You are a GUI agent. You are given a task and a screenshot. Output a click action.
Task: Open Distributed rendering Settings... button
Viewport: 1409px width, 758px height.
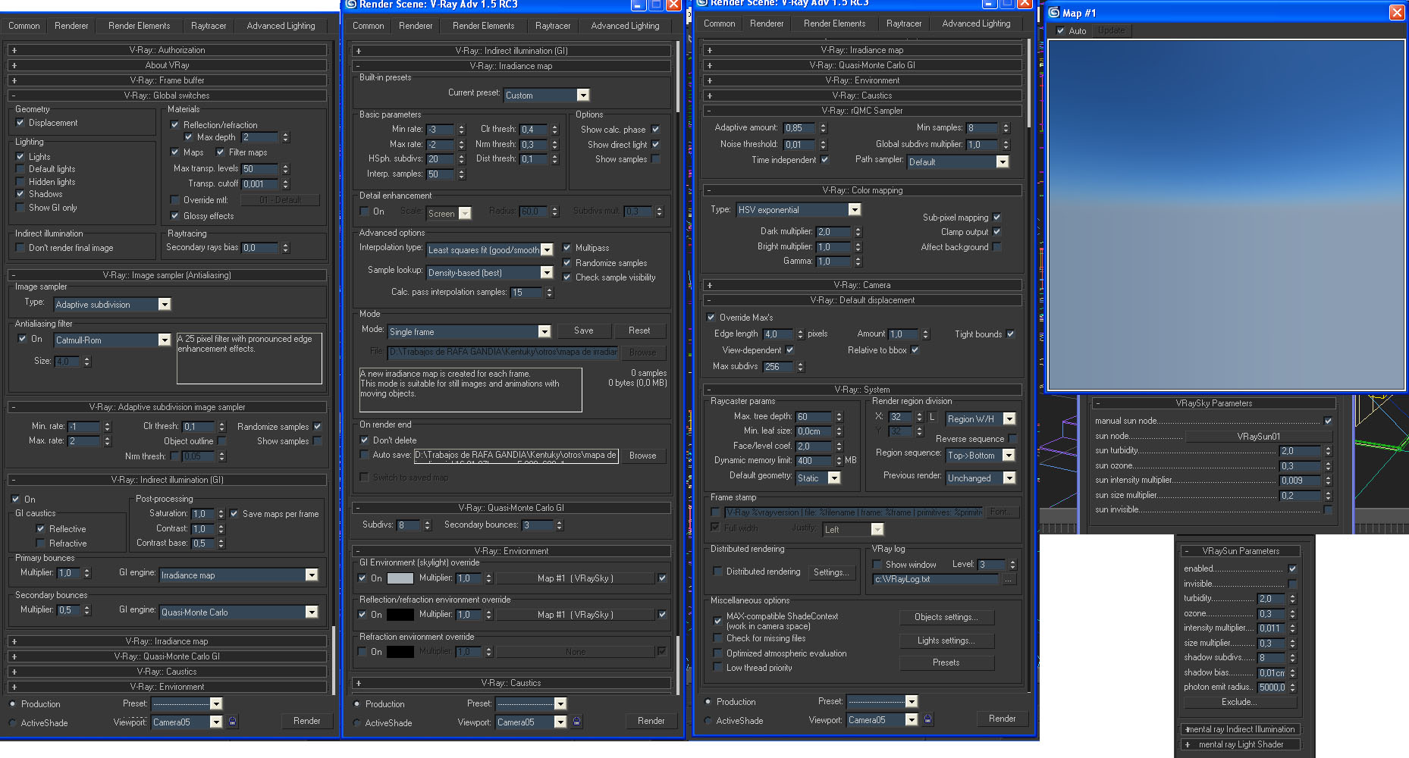(831, 572)
